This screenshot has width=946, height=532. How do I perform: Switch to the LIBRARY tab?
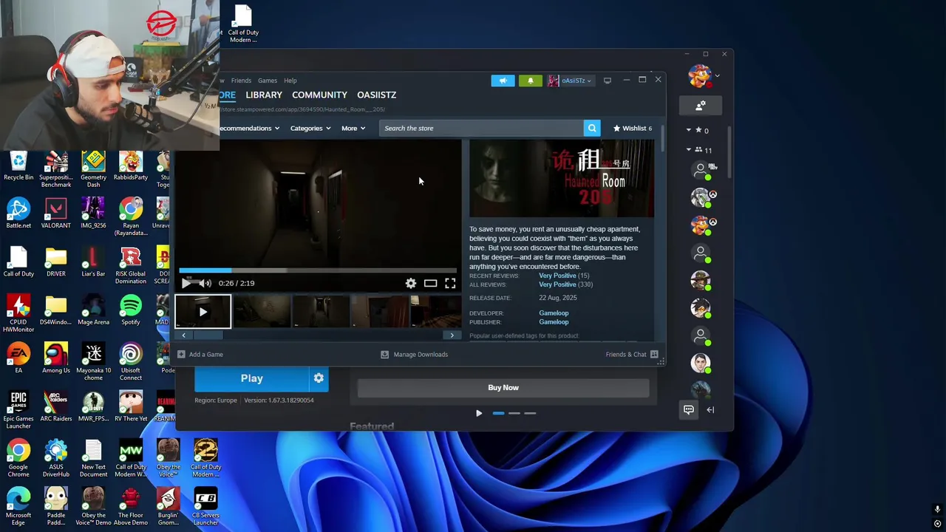coord(264,95)
